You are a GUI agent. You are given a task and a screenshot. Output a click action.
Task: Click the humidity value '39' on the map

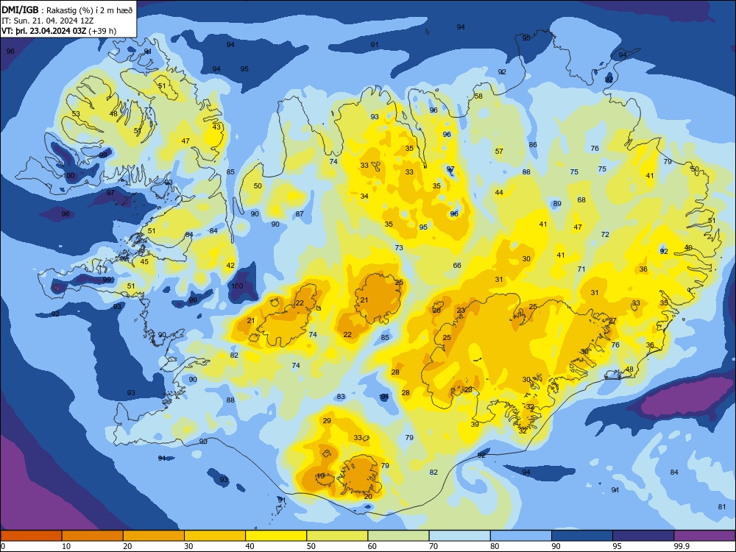pyautogui.click(x=475, y=425)
